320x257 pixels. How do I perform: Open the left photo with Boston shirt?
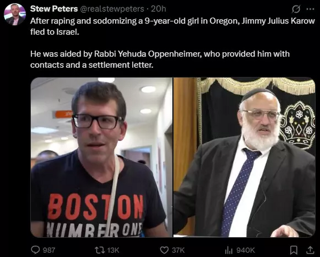click(101, 157)
